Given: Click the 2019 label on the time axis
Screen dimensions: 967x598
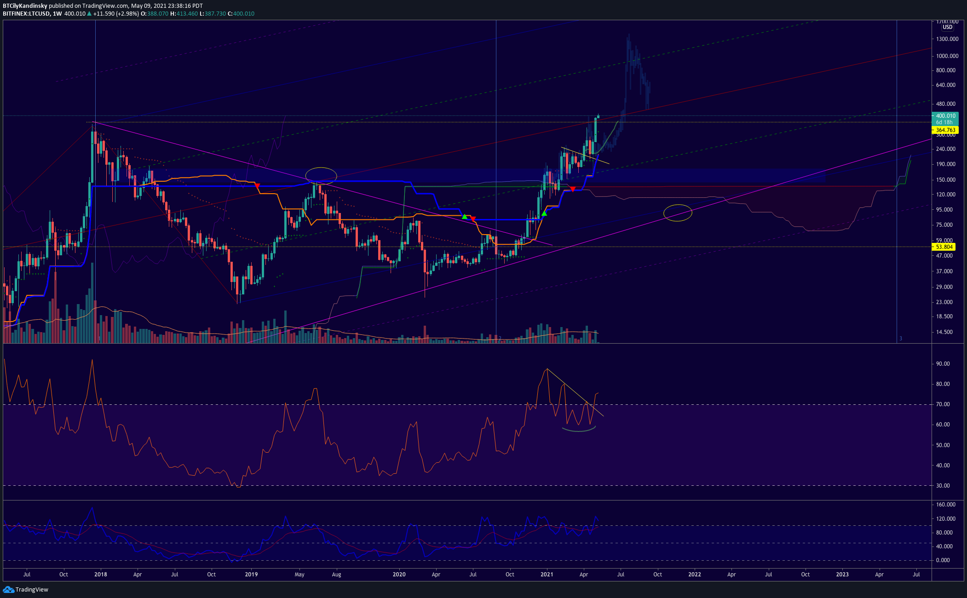Looking at the screenshot, I should click(251, 575).
